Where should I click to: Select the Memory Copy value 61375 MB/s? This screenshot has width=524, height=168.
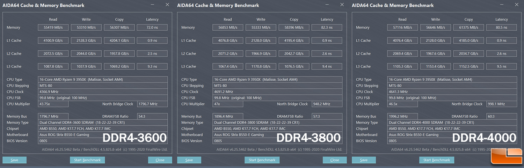coord(468,27)
